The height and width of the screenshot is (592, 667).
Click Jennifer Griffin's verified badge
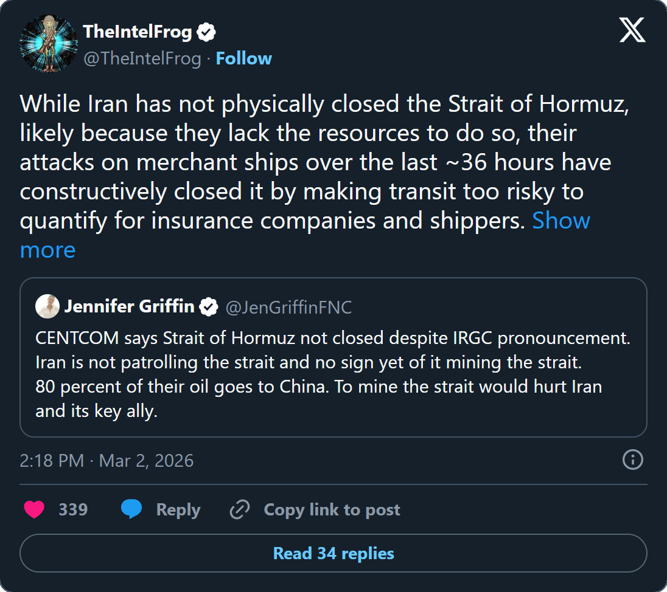209,307
